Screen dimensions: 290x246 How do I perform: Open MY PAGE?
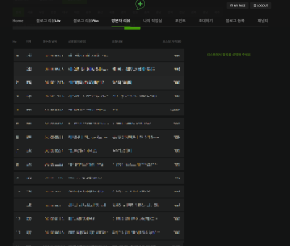(237, 5)
